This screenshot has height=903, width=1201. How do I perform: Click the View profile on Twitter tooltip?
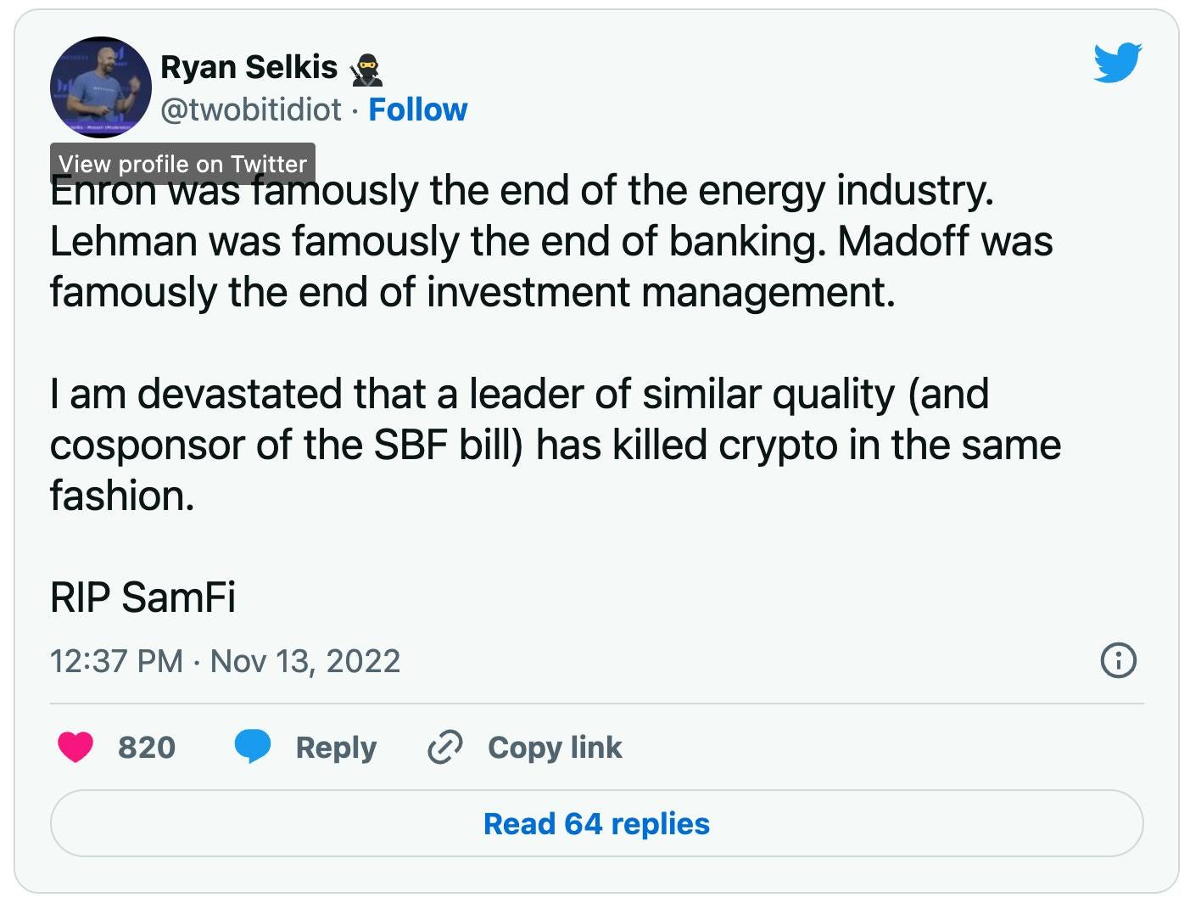(x=183, y=163)
